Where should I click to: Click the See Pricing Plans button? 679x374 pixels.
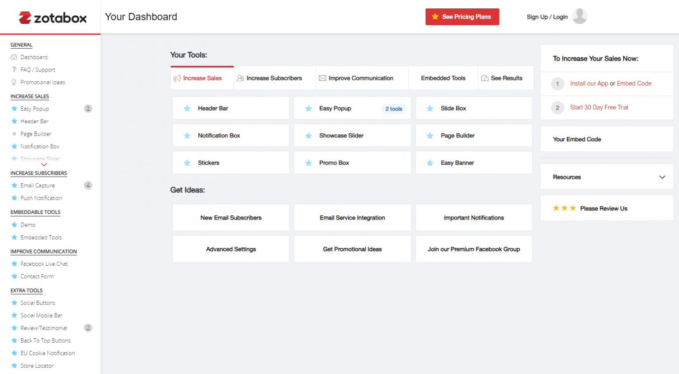(462, 17)
